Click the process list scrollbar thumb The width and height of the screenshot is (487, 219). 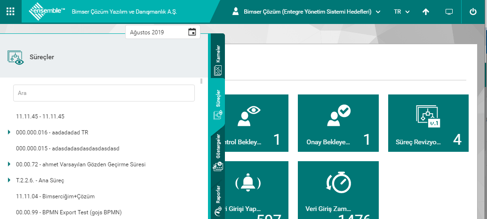coord(201,81)
